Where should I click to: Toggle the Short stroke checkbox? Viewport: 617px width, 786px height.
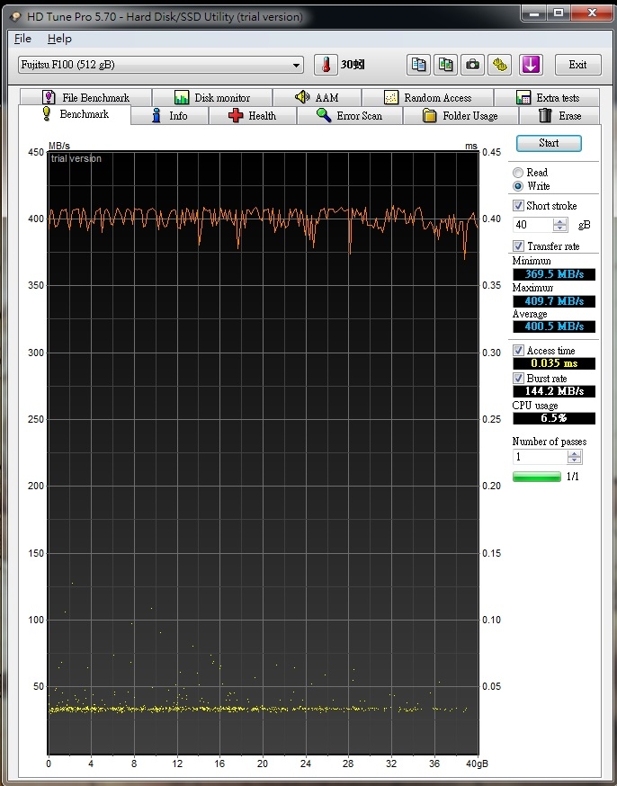(518, 206)
